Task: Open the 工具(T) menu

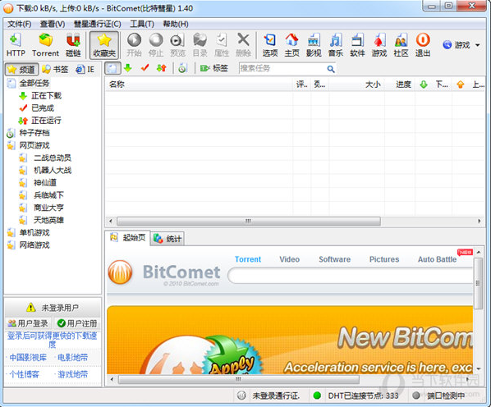Action: 142,24
